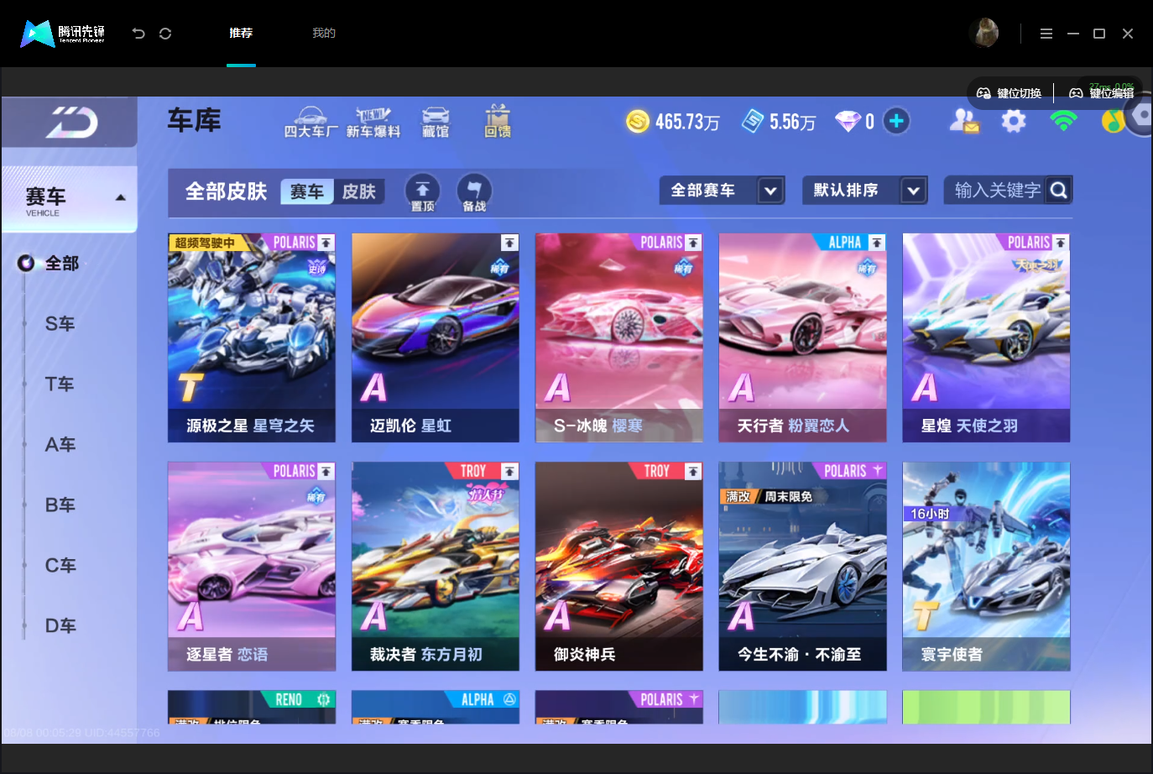The width and height of the screenshot is (1153, 774).
Task: Pin the 星煌 天使之羽 card to top
Action: click(x=1061, y=243)
